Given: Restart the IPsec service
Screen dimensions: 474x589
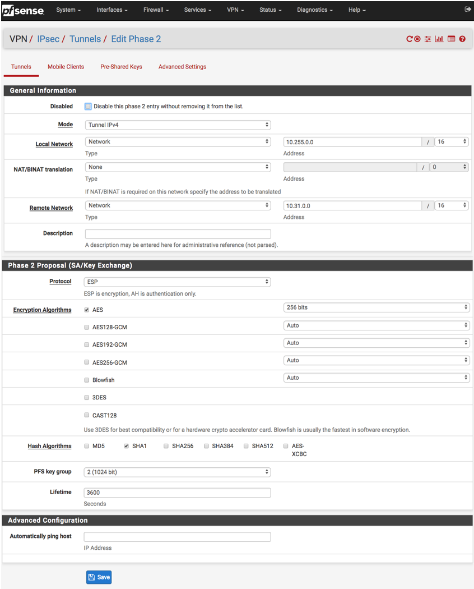Looking at the screenshot, I should tap(410, 39).
